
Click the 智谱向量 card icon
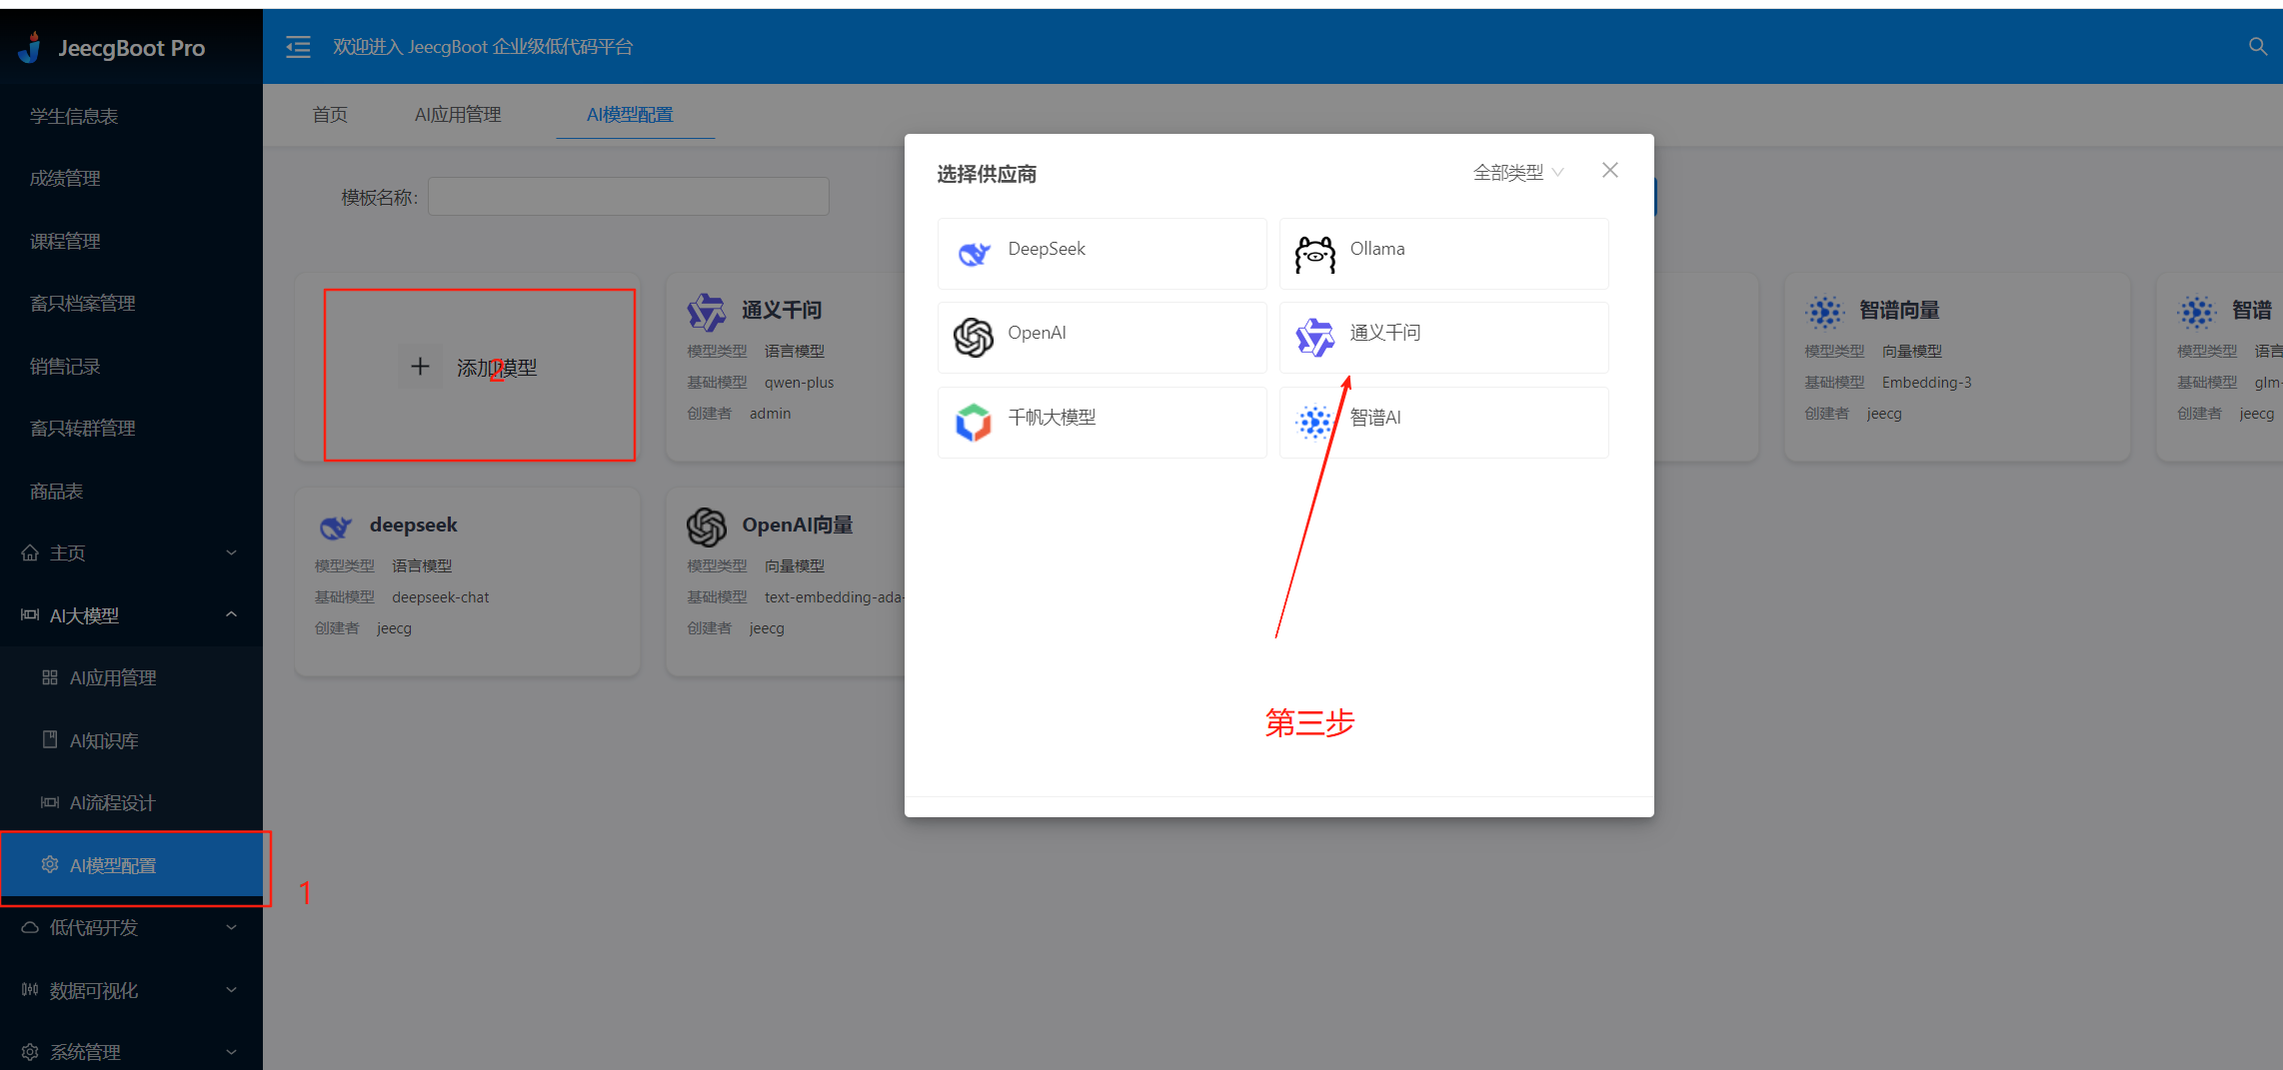pos(1824,312)
